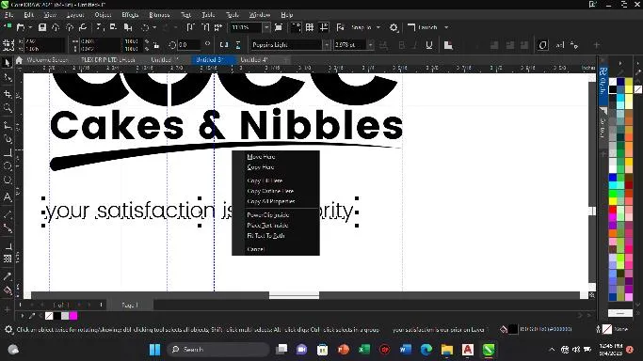Click the fill bucket icon in status bar
The width and height of the screenshot is (643, 361).
coord(504,329)
